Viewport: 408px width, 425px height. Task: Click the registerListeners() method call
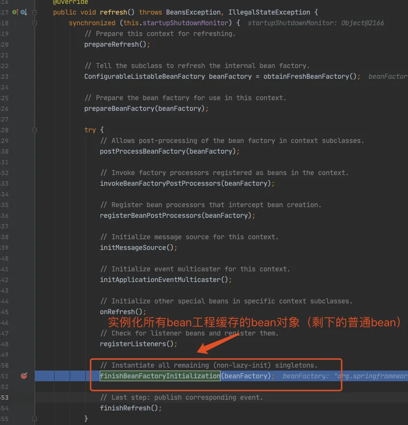pyautogui.click(x=136, y=344)
